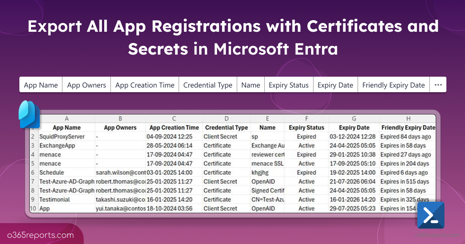This screenshot has width=465, height=244.
Task: Click the SquidProxyServer cell
Action: pyautogui.click(x=62, y=137)
